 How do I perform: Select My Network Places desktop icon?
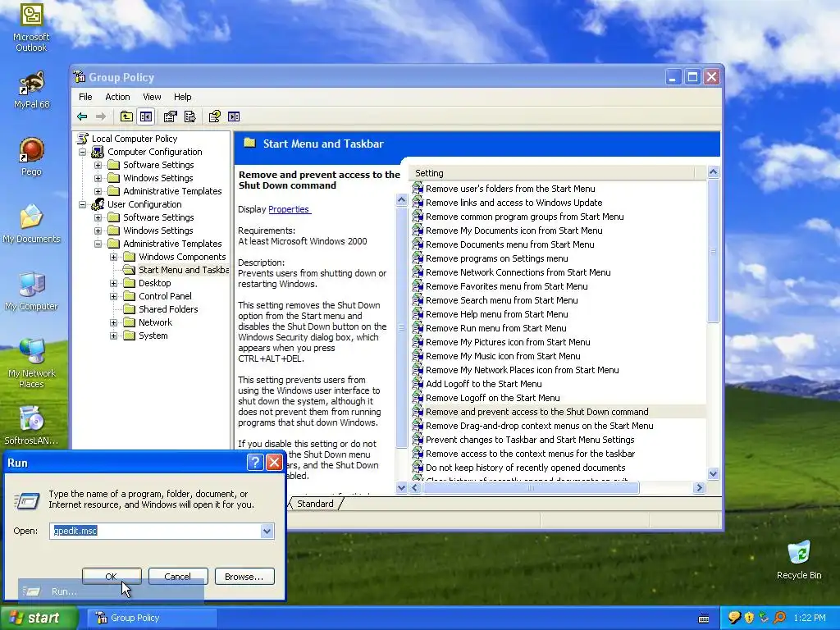[x=31, y=363]
